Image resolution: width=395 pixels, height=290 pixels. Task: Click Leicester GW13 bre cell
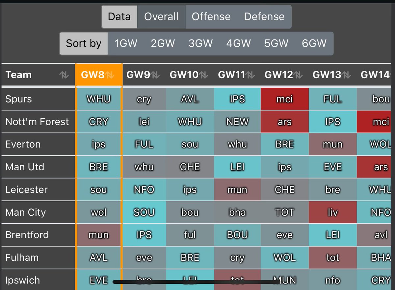point(333,190)
